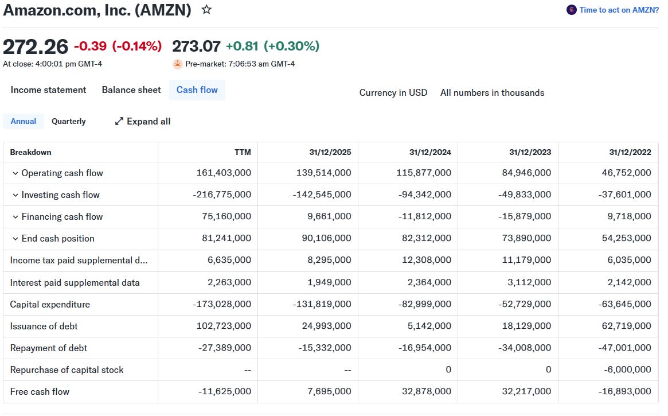Click the 'Currency in USD' label
The width and height of the screenshot is (668, 416).
coord(393,93)
